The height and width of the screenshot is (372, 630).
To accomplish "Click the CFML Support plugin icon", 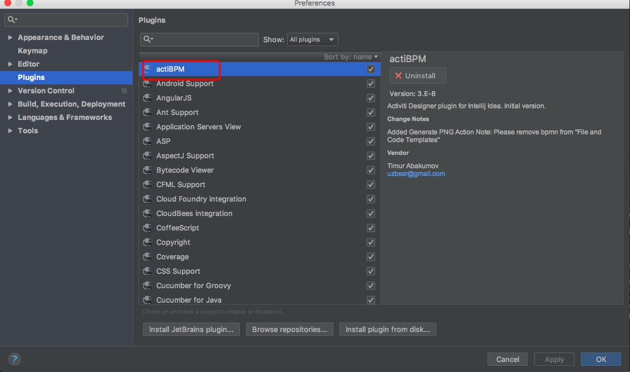I will (147, 184).
